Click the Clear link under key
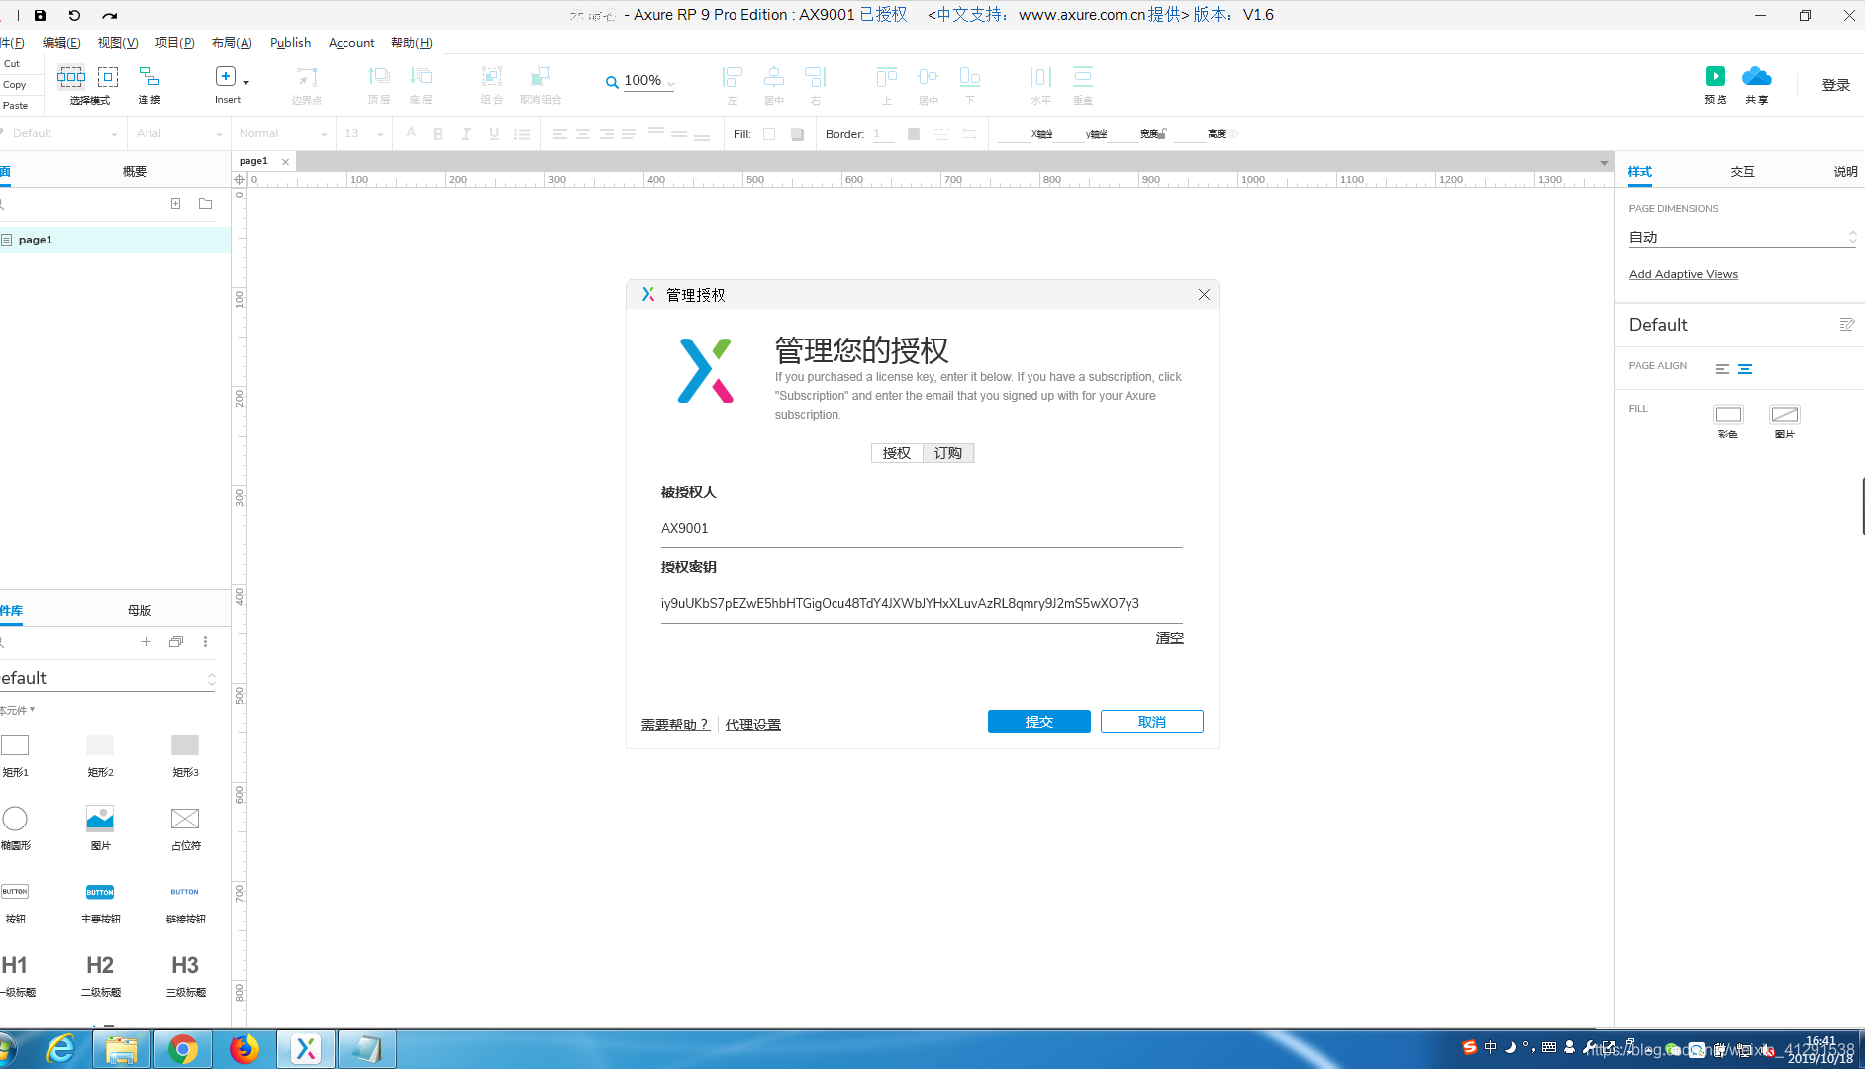The image size is (1865, 1069). click(1170, 638)
